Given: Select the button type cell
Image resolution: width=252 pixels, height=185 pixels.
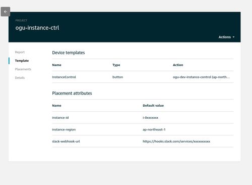Looking at the screenshot, I should [117, 77].
